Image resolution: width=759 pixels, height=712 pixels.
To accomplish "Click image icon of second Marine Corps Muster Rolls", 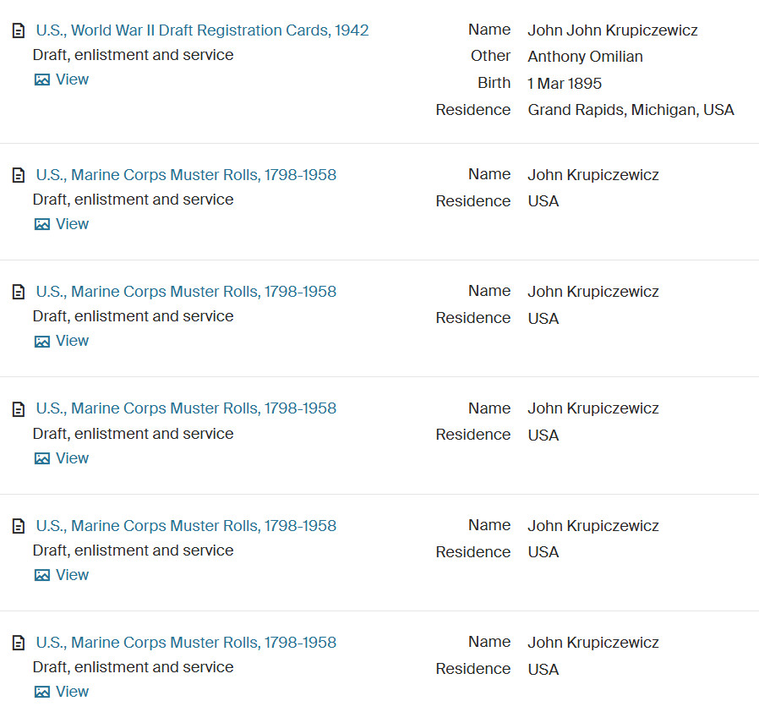I will point(42,342).
